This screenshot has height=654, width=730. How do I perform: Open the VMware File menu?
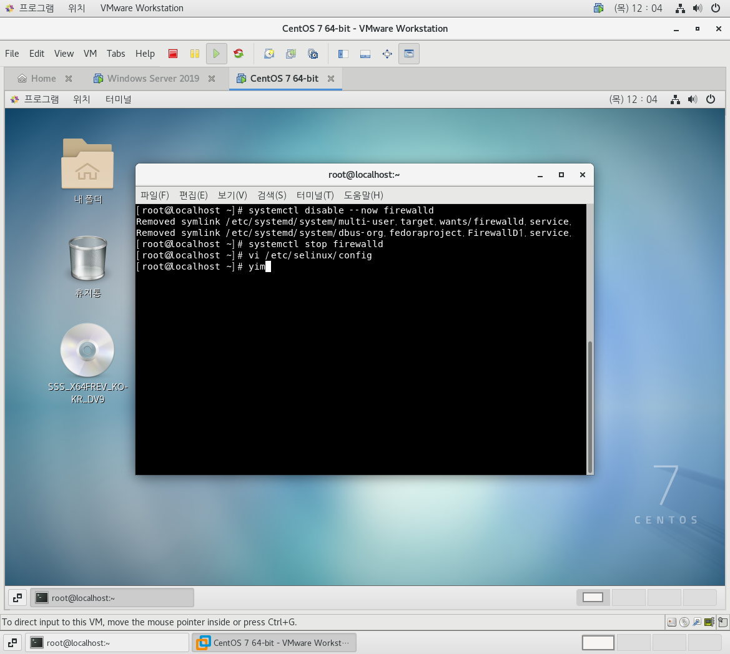(12, 54)
